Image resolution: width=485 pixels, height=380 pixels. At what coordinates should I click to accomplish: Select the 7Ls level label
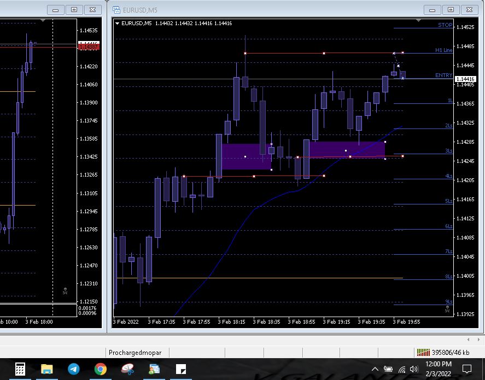tap(448, 252)
